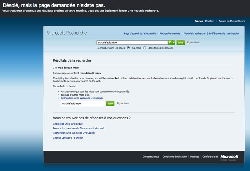Click the Modifier link next to France

click(209, 21)
